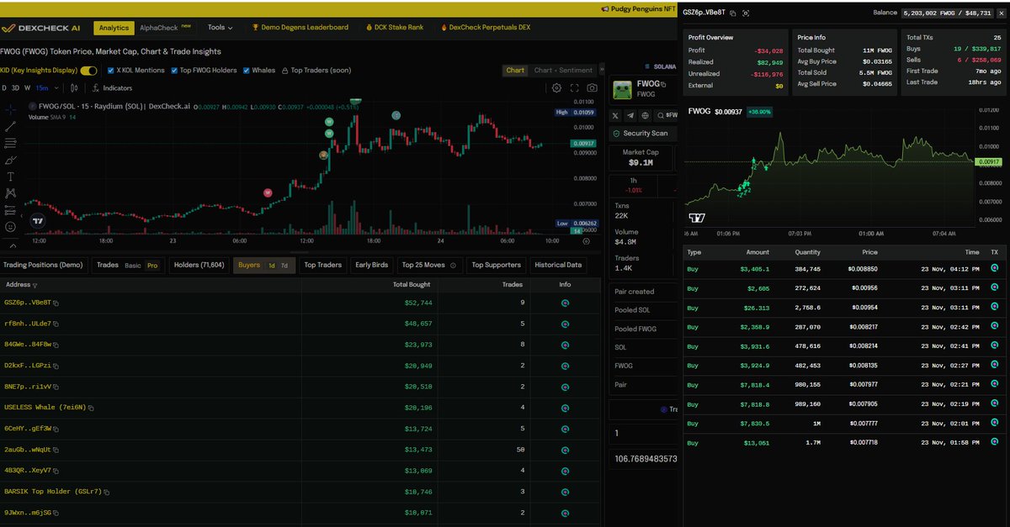Open GSZ6p..VBe8T address in buyers table
1010x527 pixels.
[28, 302]
